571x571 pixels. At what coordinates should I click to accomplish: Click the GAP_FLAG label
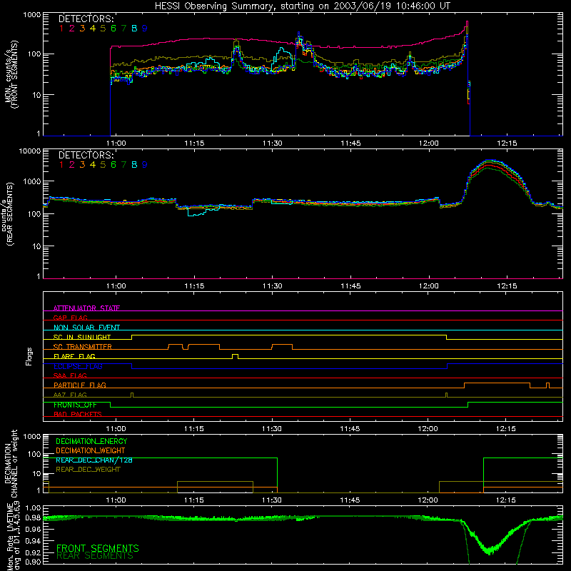click(70, 318)
